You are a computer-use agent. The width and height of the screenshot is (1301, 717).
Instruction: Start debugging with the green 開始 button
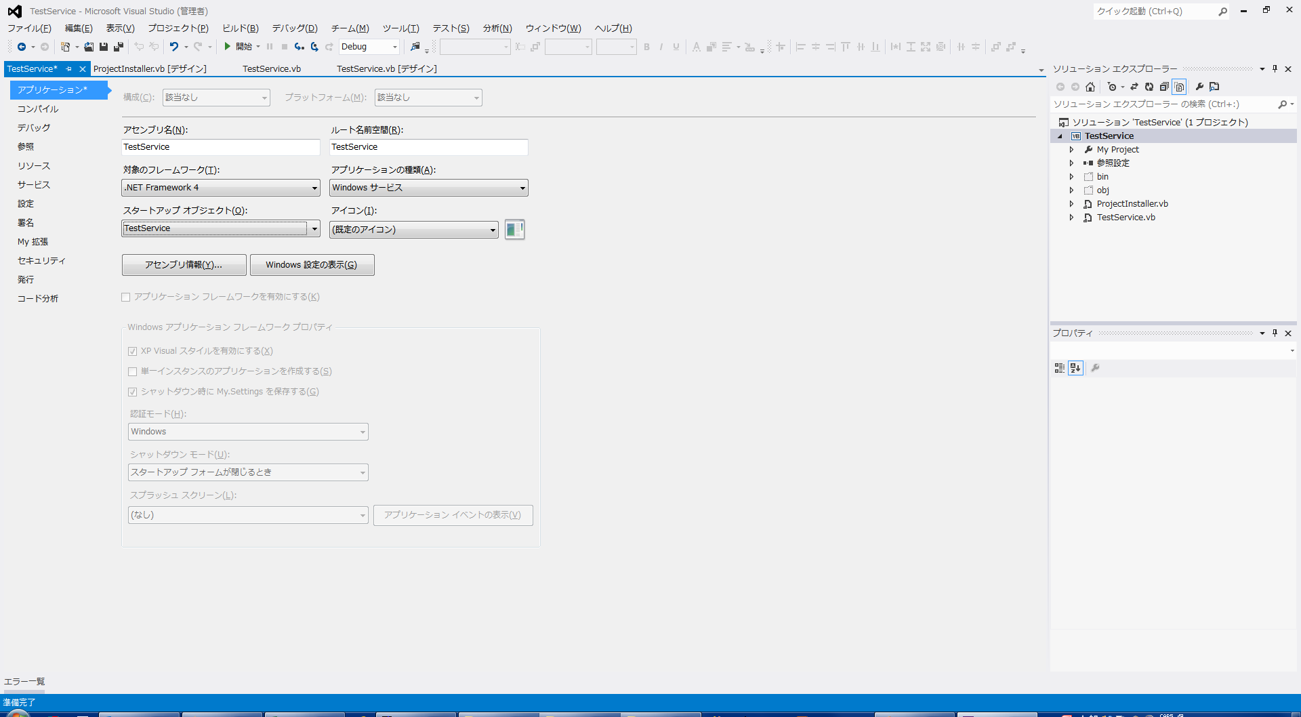(239, 47)
